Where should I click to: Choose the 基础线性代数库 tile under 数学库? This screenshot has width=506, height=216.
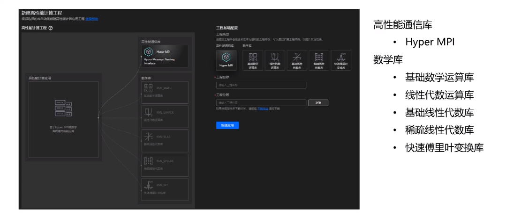click(x=297, y=60)
